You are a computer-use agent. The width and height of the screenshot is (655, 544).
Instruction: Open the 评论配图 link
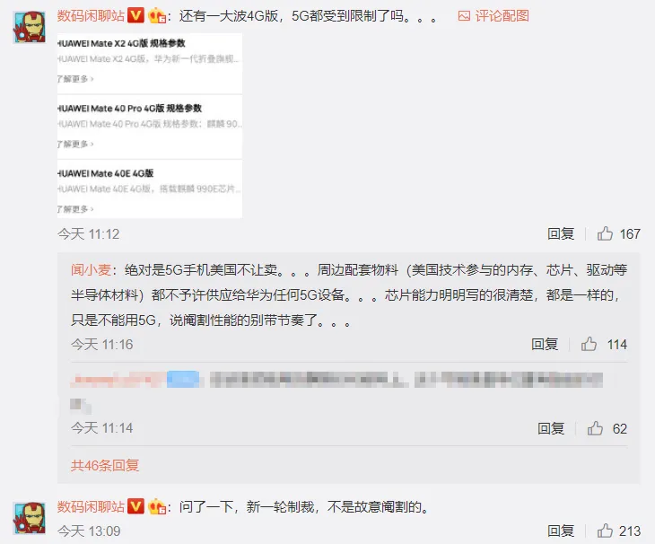pos(502,16)
